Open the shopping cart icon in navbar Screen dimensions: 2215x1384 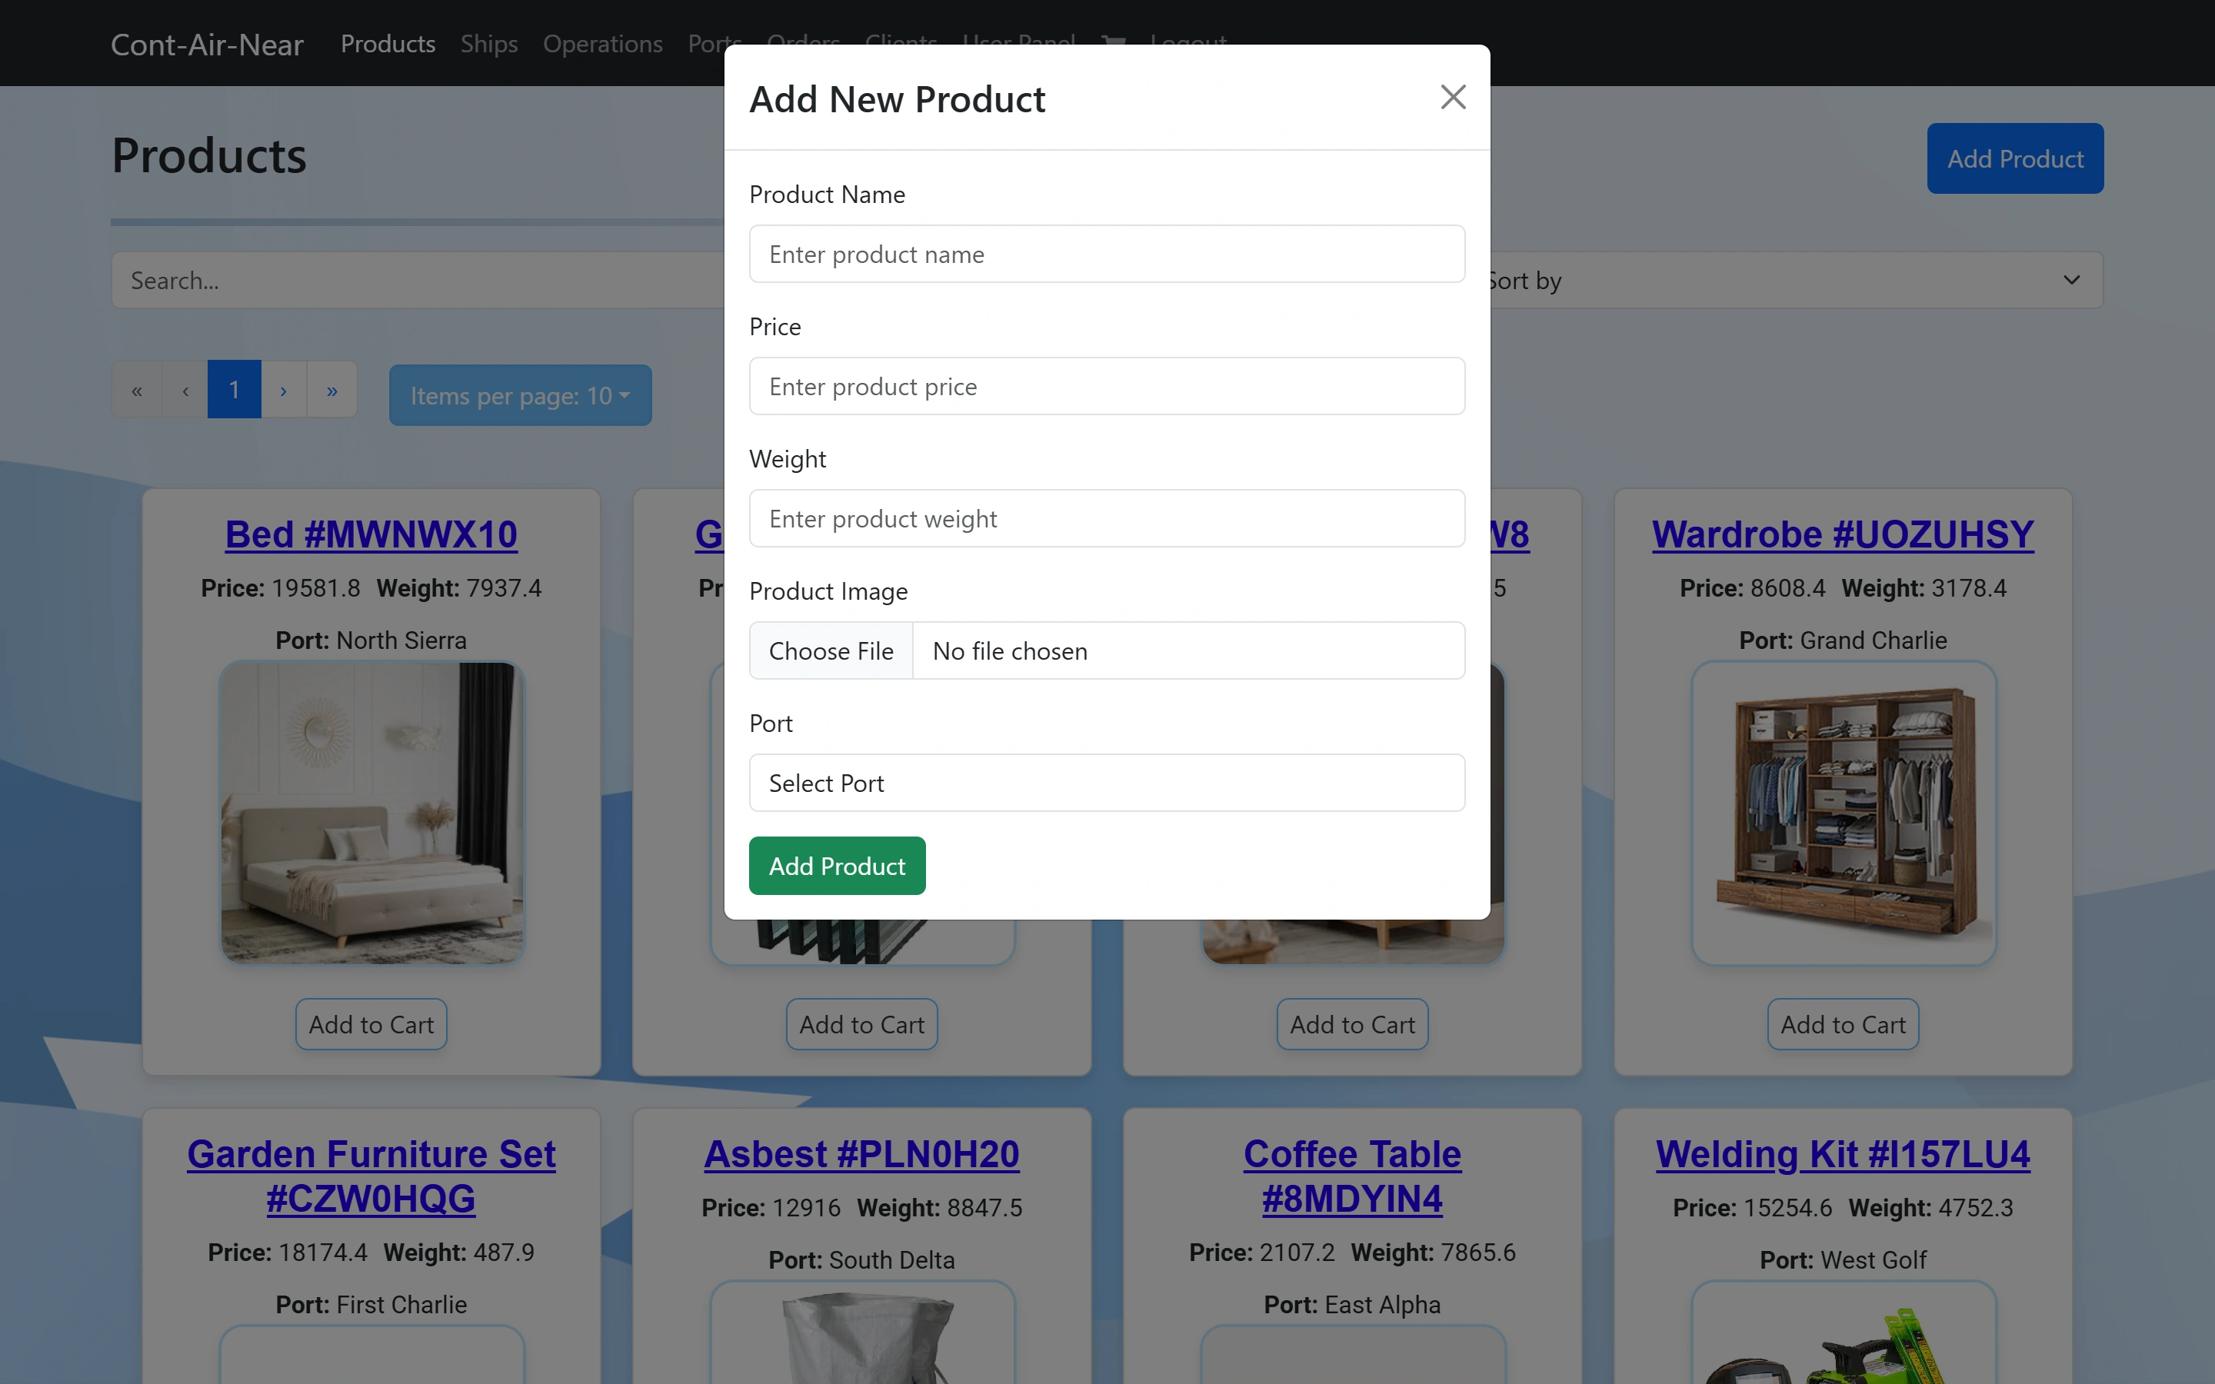point(1113,42)
